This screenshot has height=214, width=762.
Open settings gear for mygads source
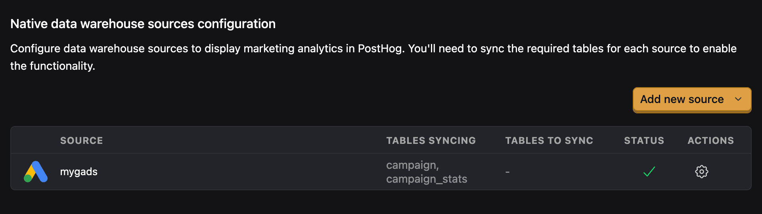click(x=701, y=172)
